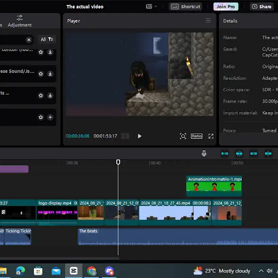Open File Explorer from the taskbar
Image resolution: width=278 pixels, height=278 pixels.
tap(3, 271)
